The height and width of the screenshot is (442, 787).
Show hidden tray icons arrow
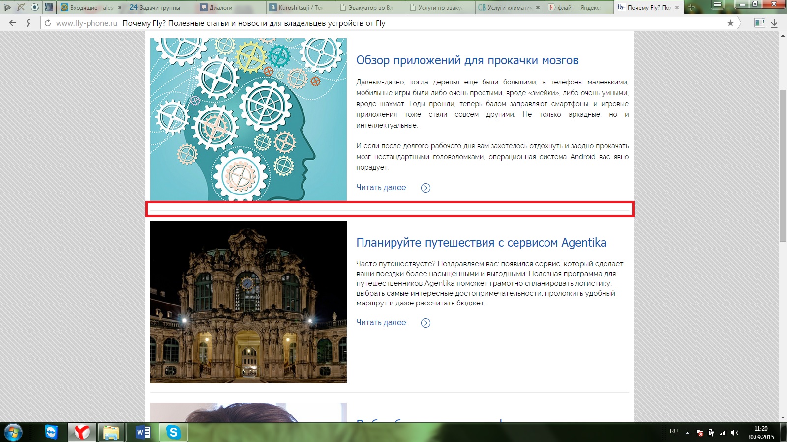tap(687, 433)
